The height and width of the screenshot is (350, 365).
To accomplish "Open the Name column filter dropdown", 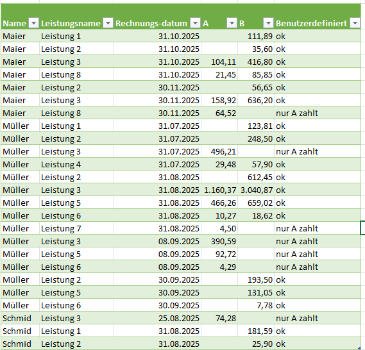I will point(34,23).
